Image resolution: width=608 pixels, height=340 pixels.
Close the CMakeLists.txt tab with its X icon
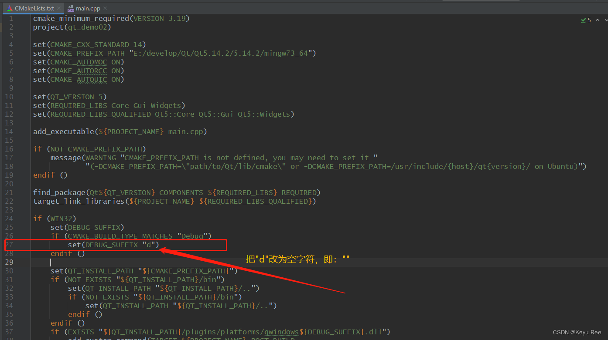[59, 8]
